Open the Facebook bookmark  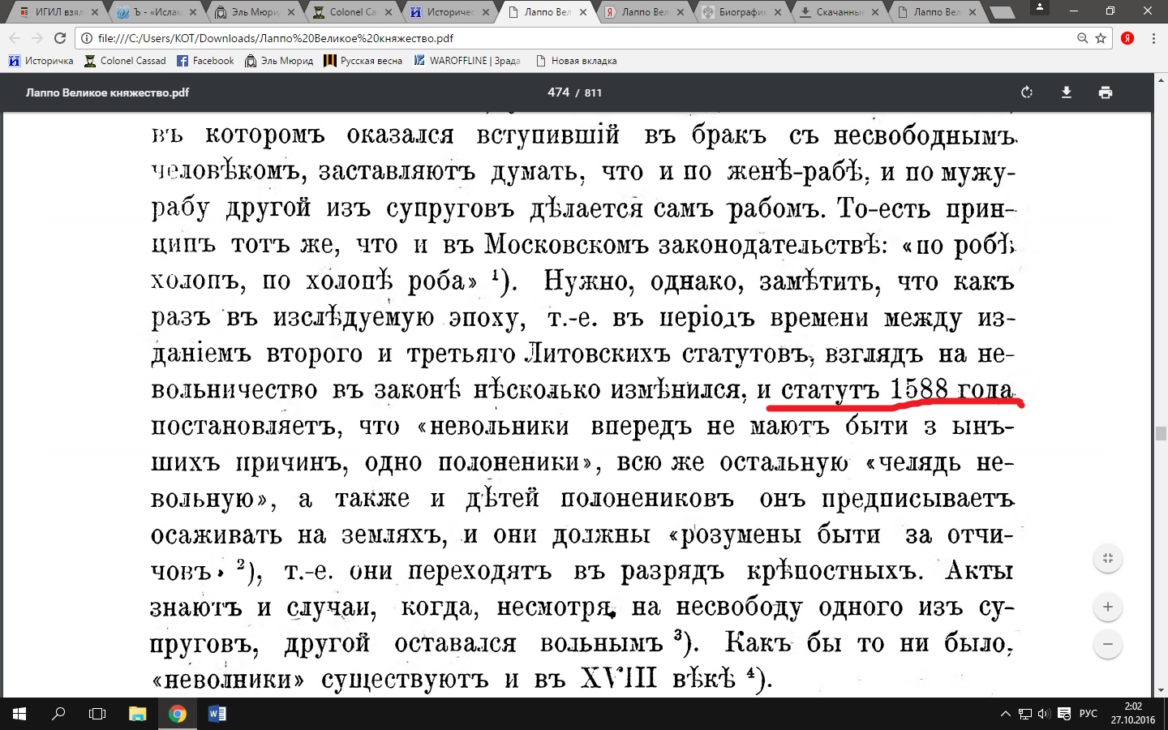coord(205,61)
